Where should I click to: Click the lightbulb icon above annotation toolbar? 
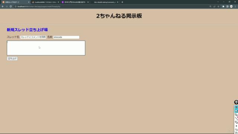click(236, 102)
